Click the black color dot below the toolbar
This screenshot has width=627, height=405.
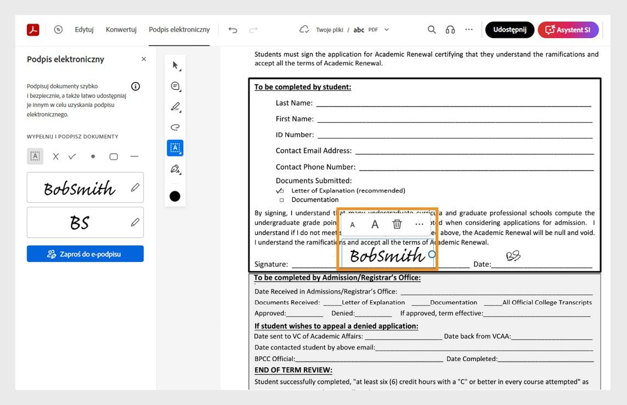175,196
